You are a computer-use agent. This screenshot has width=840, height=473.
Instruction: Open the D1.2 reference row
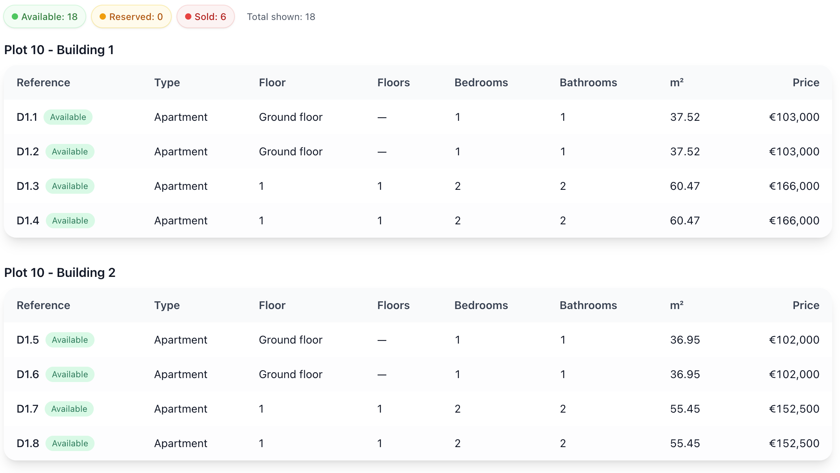[28, 152]
